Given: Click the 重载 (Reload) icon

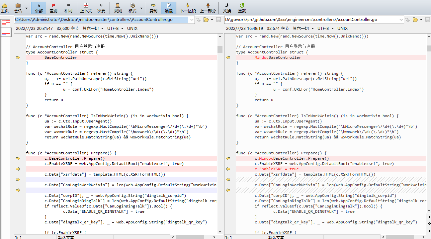Looking at the screenshot, I should pyautogui.click(x=242, y=8).
